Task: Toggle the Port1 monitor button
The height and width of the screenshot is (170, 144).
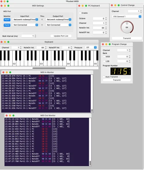Action: click(7, 20)
